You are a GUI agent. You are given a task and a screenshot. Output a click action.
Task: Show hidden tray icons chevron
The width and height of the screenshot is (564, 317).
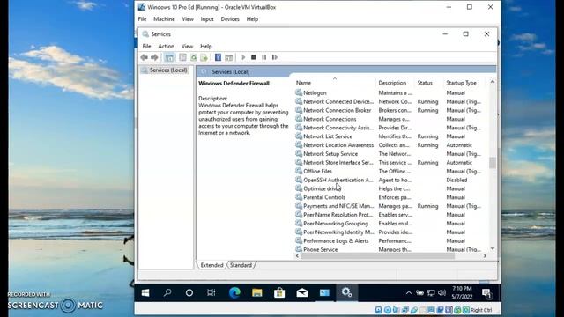409,293
